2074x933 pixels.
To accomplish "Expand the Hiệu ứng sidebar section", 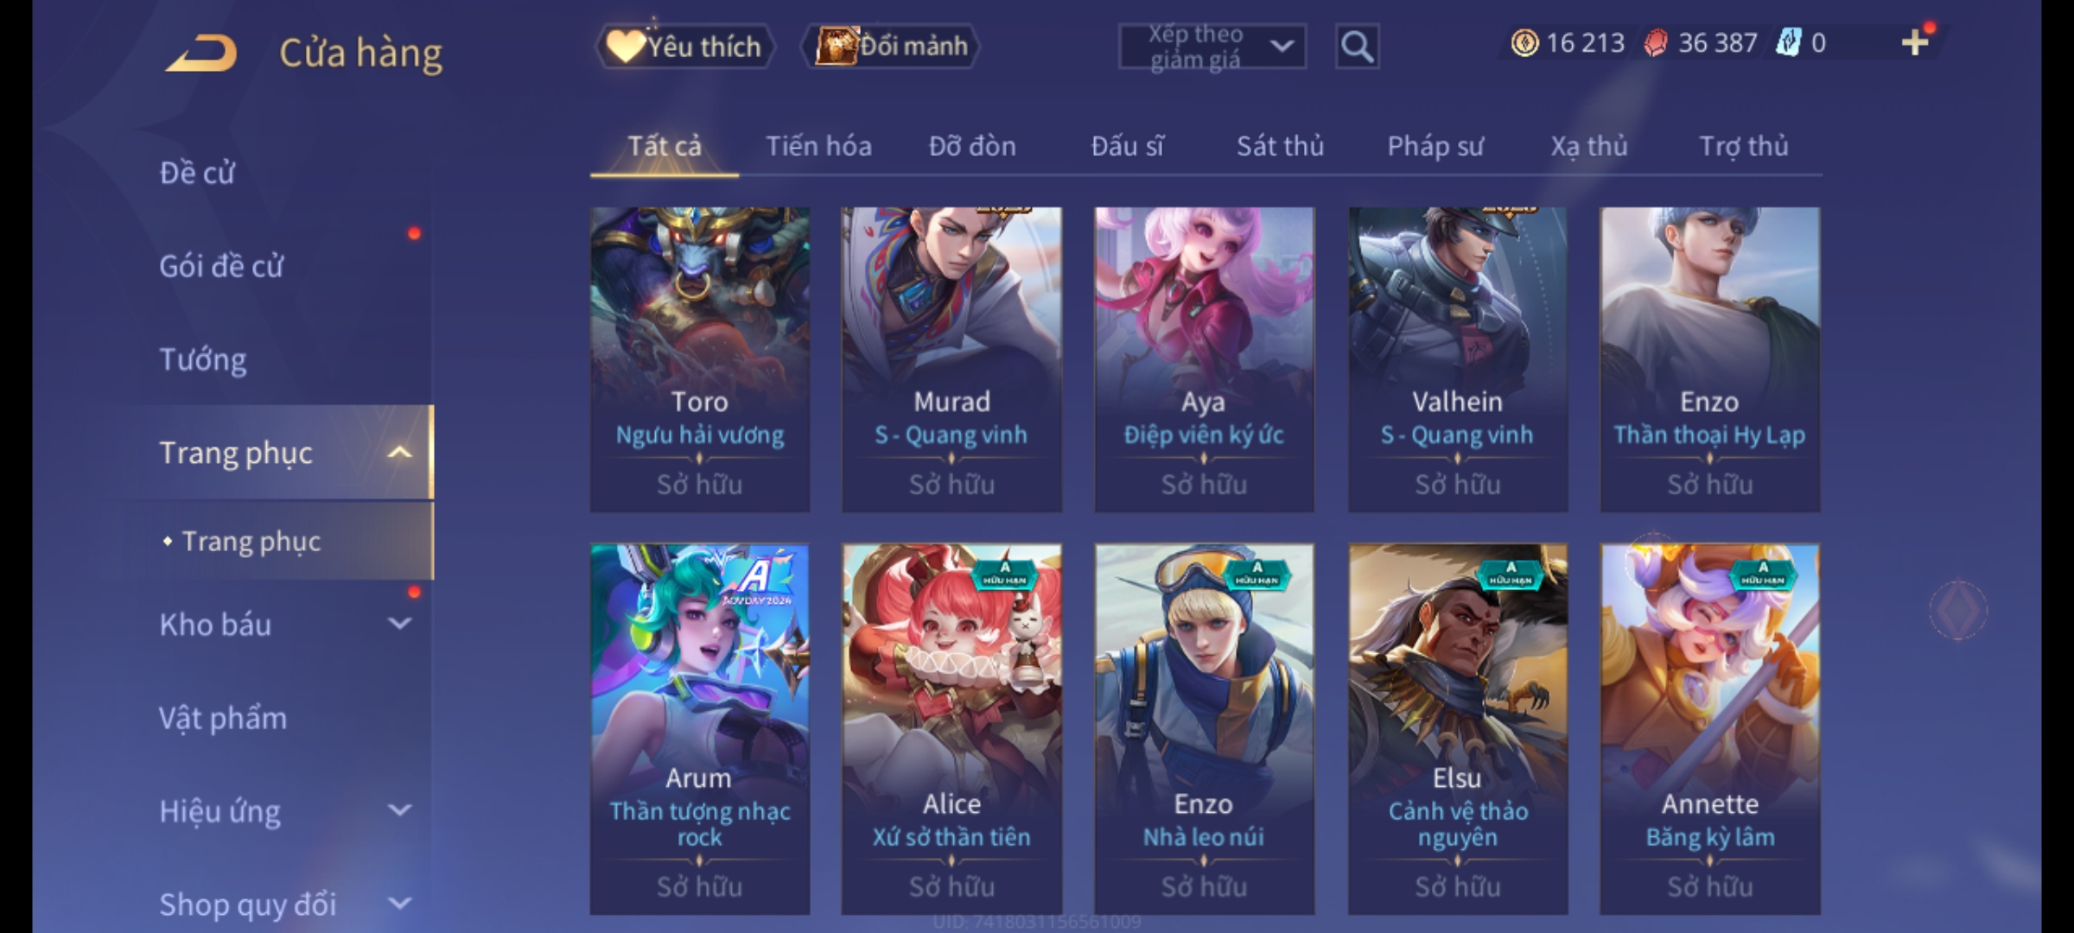I will [x=400, y=810].
